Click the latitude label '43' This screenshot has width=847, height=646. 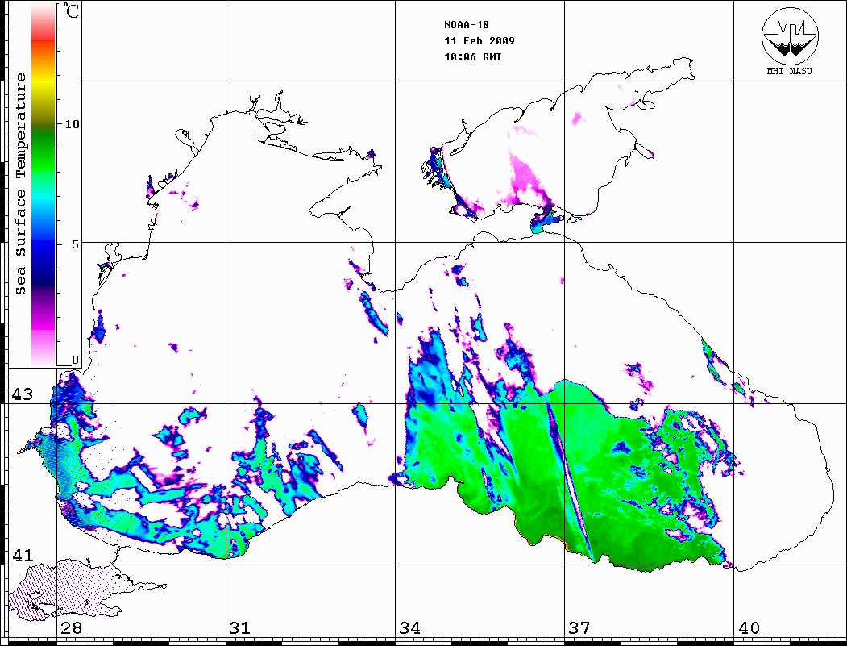(x=22, y=394)
